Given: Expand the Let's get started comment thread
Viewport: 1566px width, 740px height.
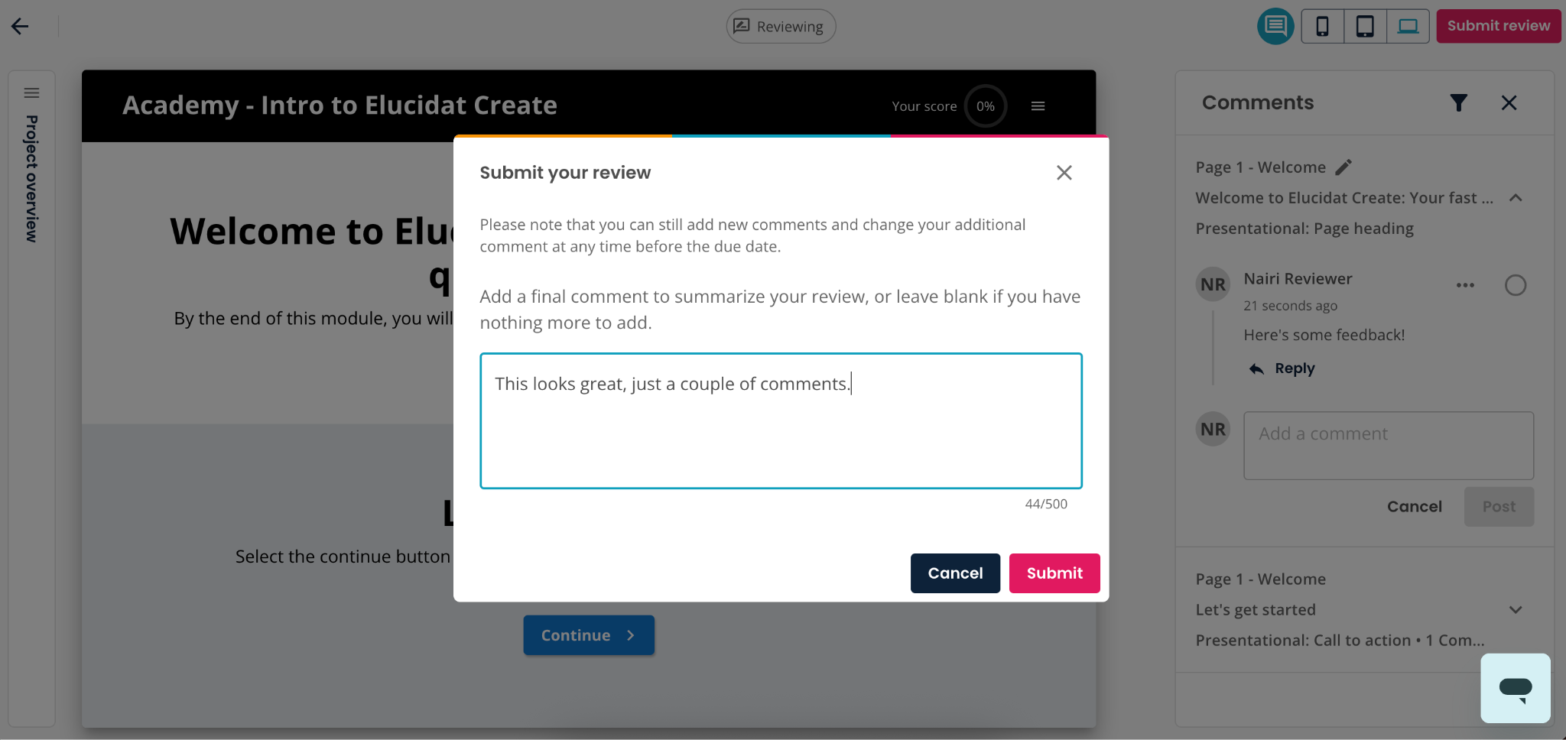Looking at the screenshot, I should 1516,610.
